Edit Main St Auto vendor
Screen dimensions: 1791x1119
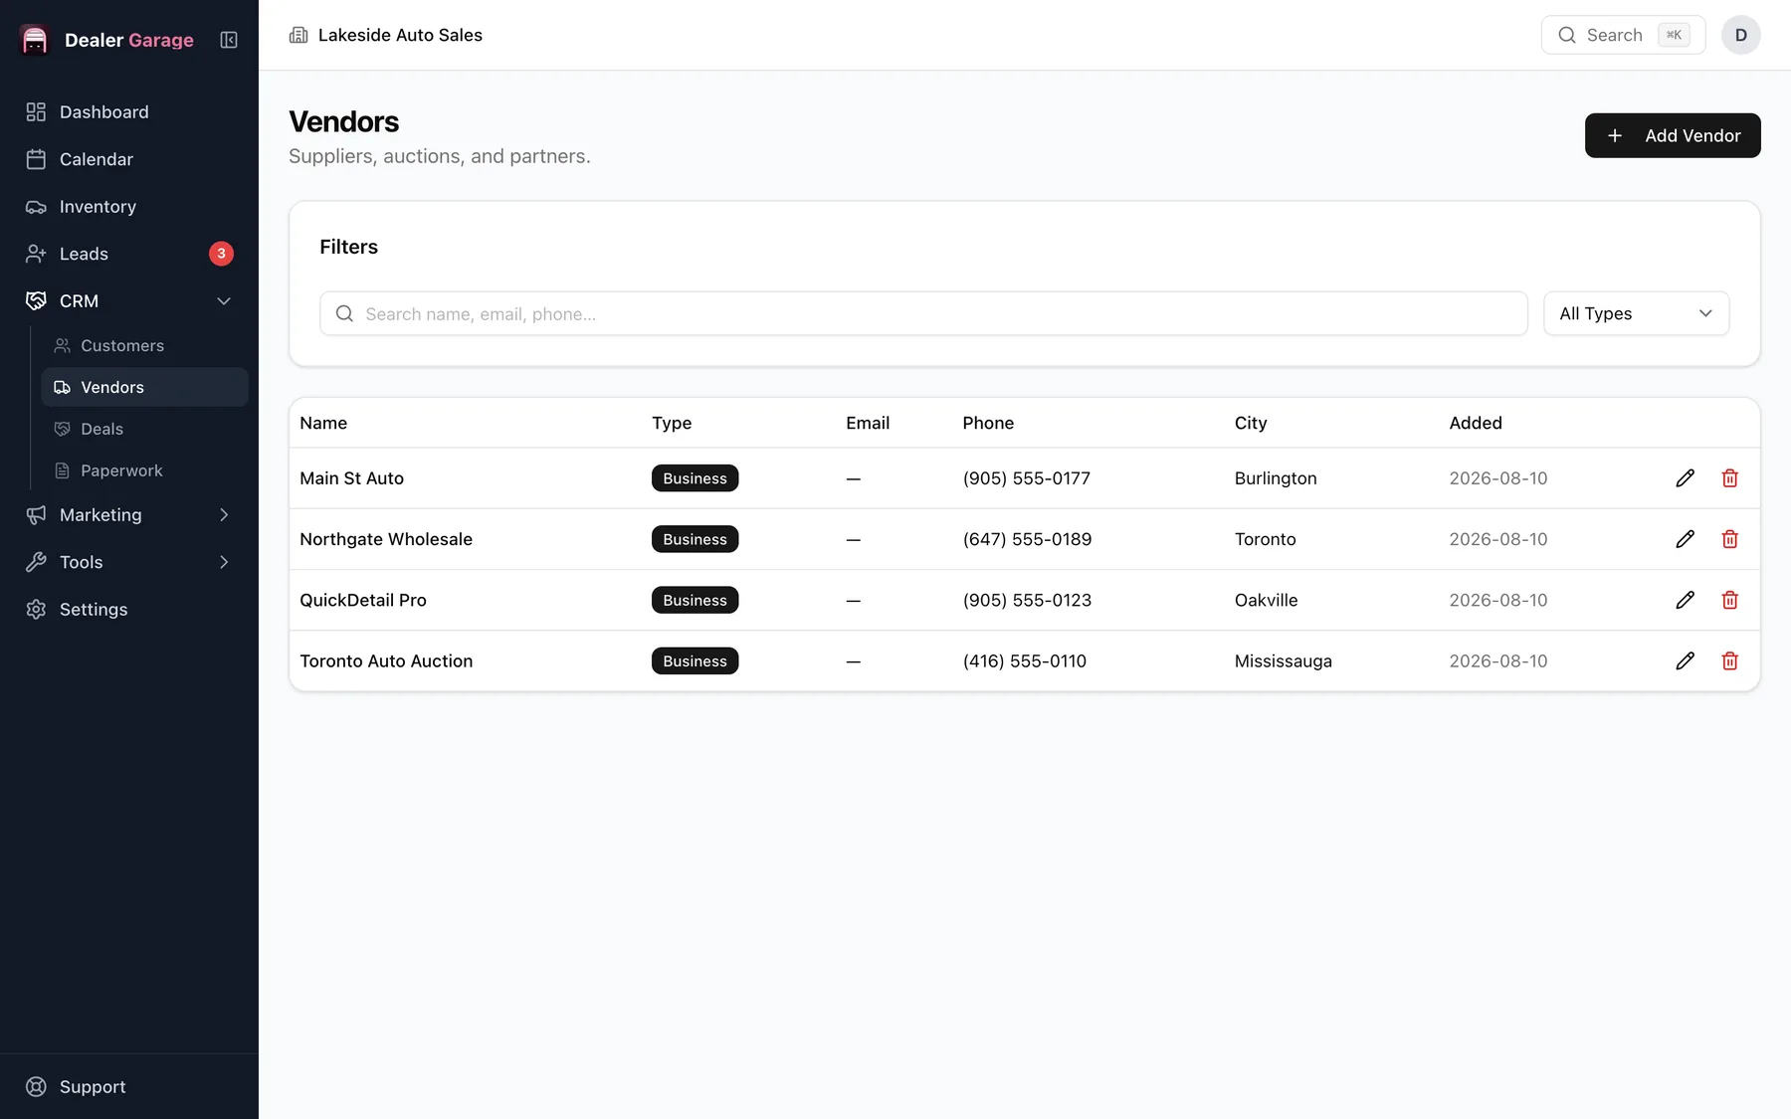(x=1685, y=478)
